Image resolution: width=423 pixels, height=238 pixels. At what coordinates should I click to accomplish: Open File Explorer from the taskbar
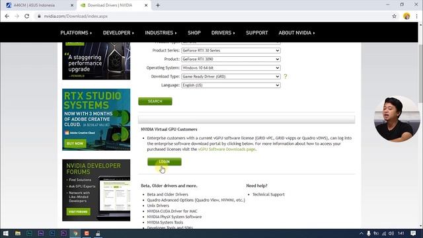pos(18,233)
